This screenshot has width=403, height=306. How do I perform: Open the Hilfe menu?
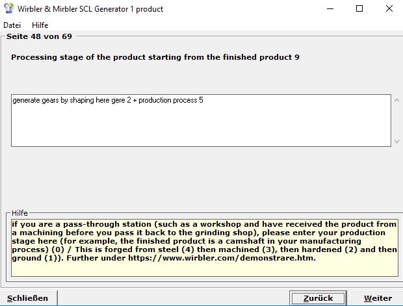pyautogui.click(x=40, y=25)
